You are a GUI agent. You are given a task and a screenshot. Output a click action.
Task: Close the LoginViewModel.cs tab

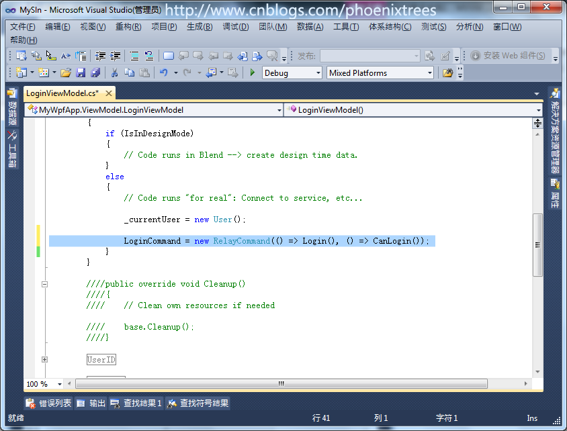[108, 93]
